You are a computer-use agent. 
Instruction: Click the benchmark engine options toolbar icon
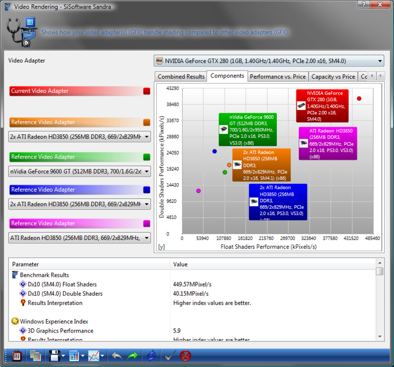17,356
